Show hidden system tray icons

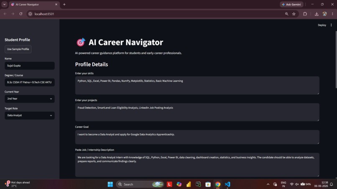click(x=268, y=184)
